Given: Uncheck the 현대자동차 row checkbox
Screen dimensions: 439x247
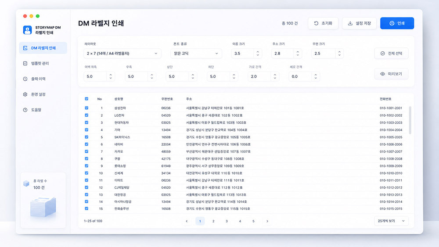Looking at the screenshot, I should click(86, 122).
